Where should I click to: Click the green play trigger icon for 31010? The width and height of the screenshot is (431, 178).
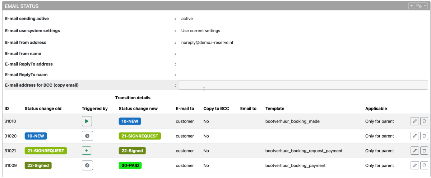point(87,121)
